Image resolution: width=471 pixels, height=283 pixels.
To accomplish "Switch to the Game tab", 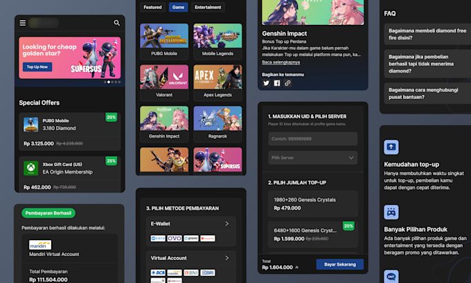I will point(178,7).
